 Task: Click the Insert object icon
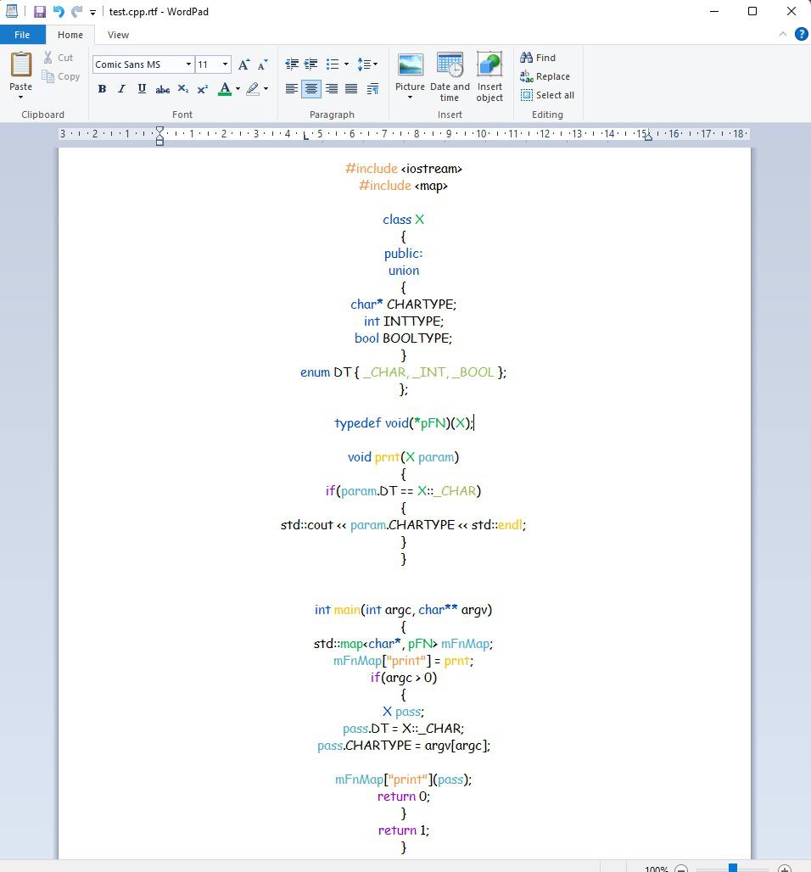[x=489, y=75]
